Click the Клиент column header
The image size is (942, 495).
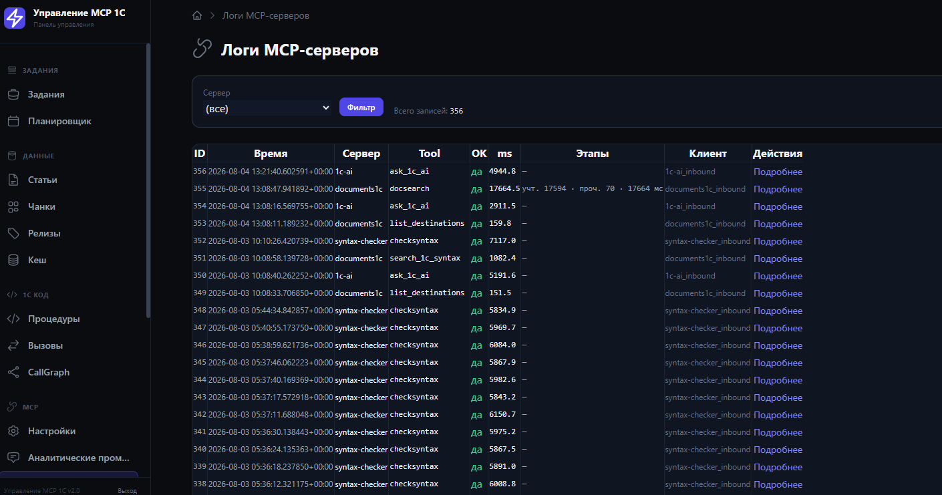click(708, 153)
